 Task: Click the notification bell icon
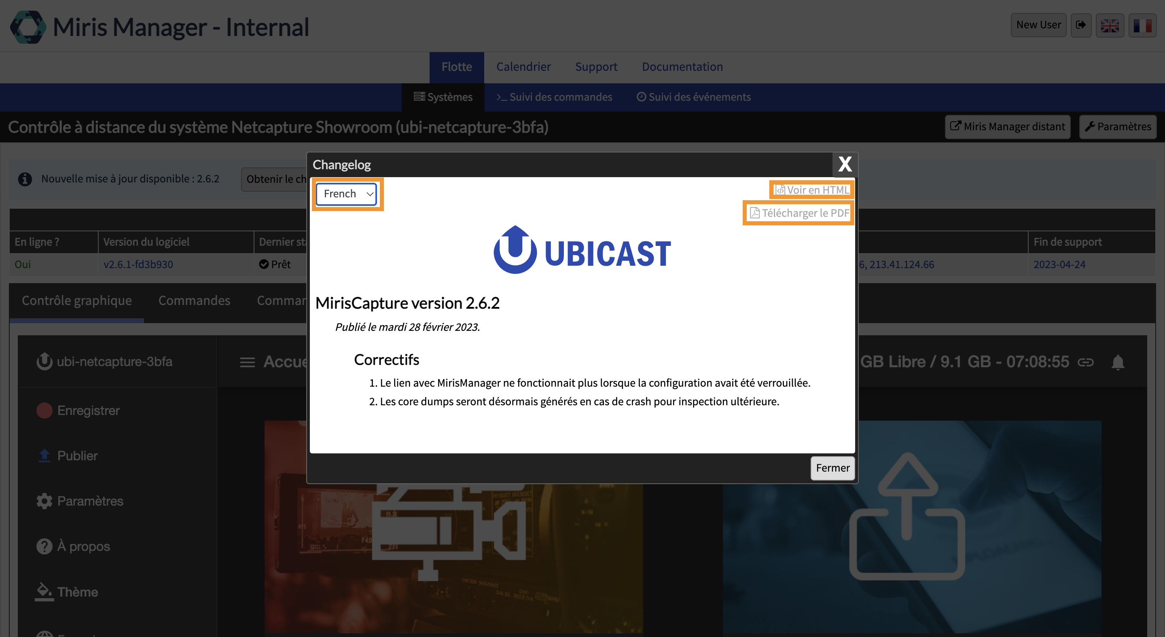coord(1118,362)
